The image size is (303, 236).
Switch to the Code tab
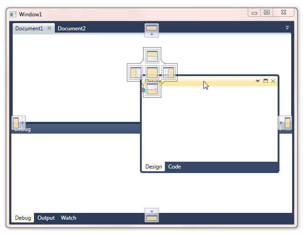[x=174, y=167]
